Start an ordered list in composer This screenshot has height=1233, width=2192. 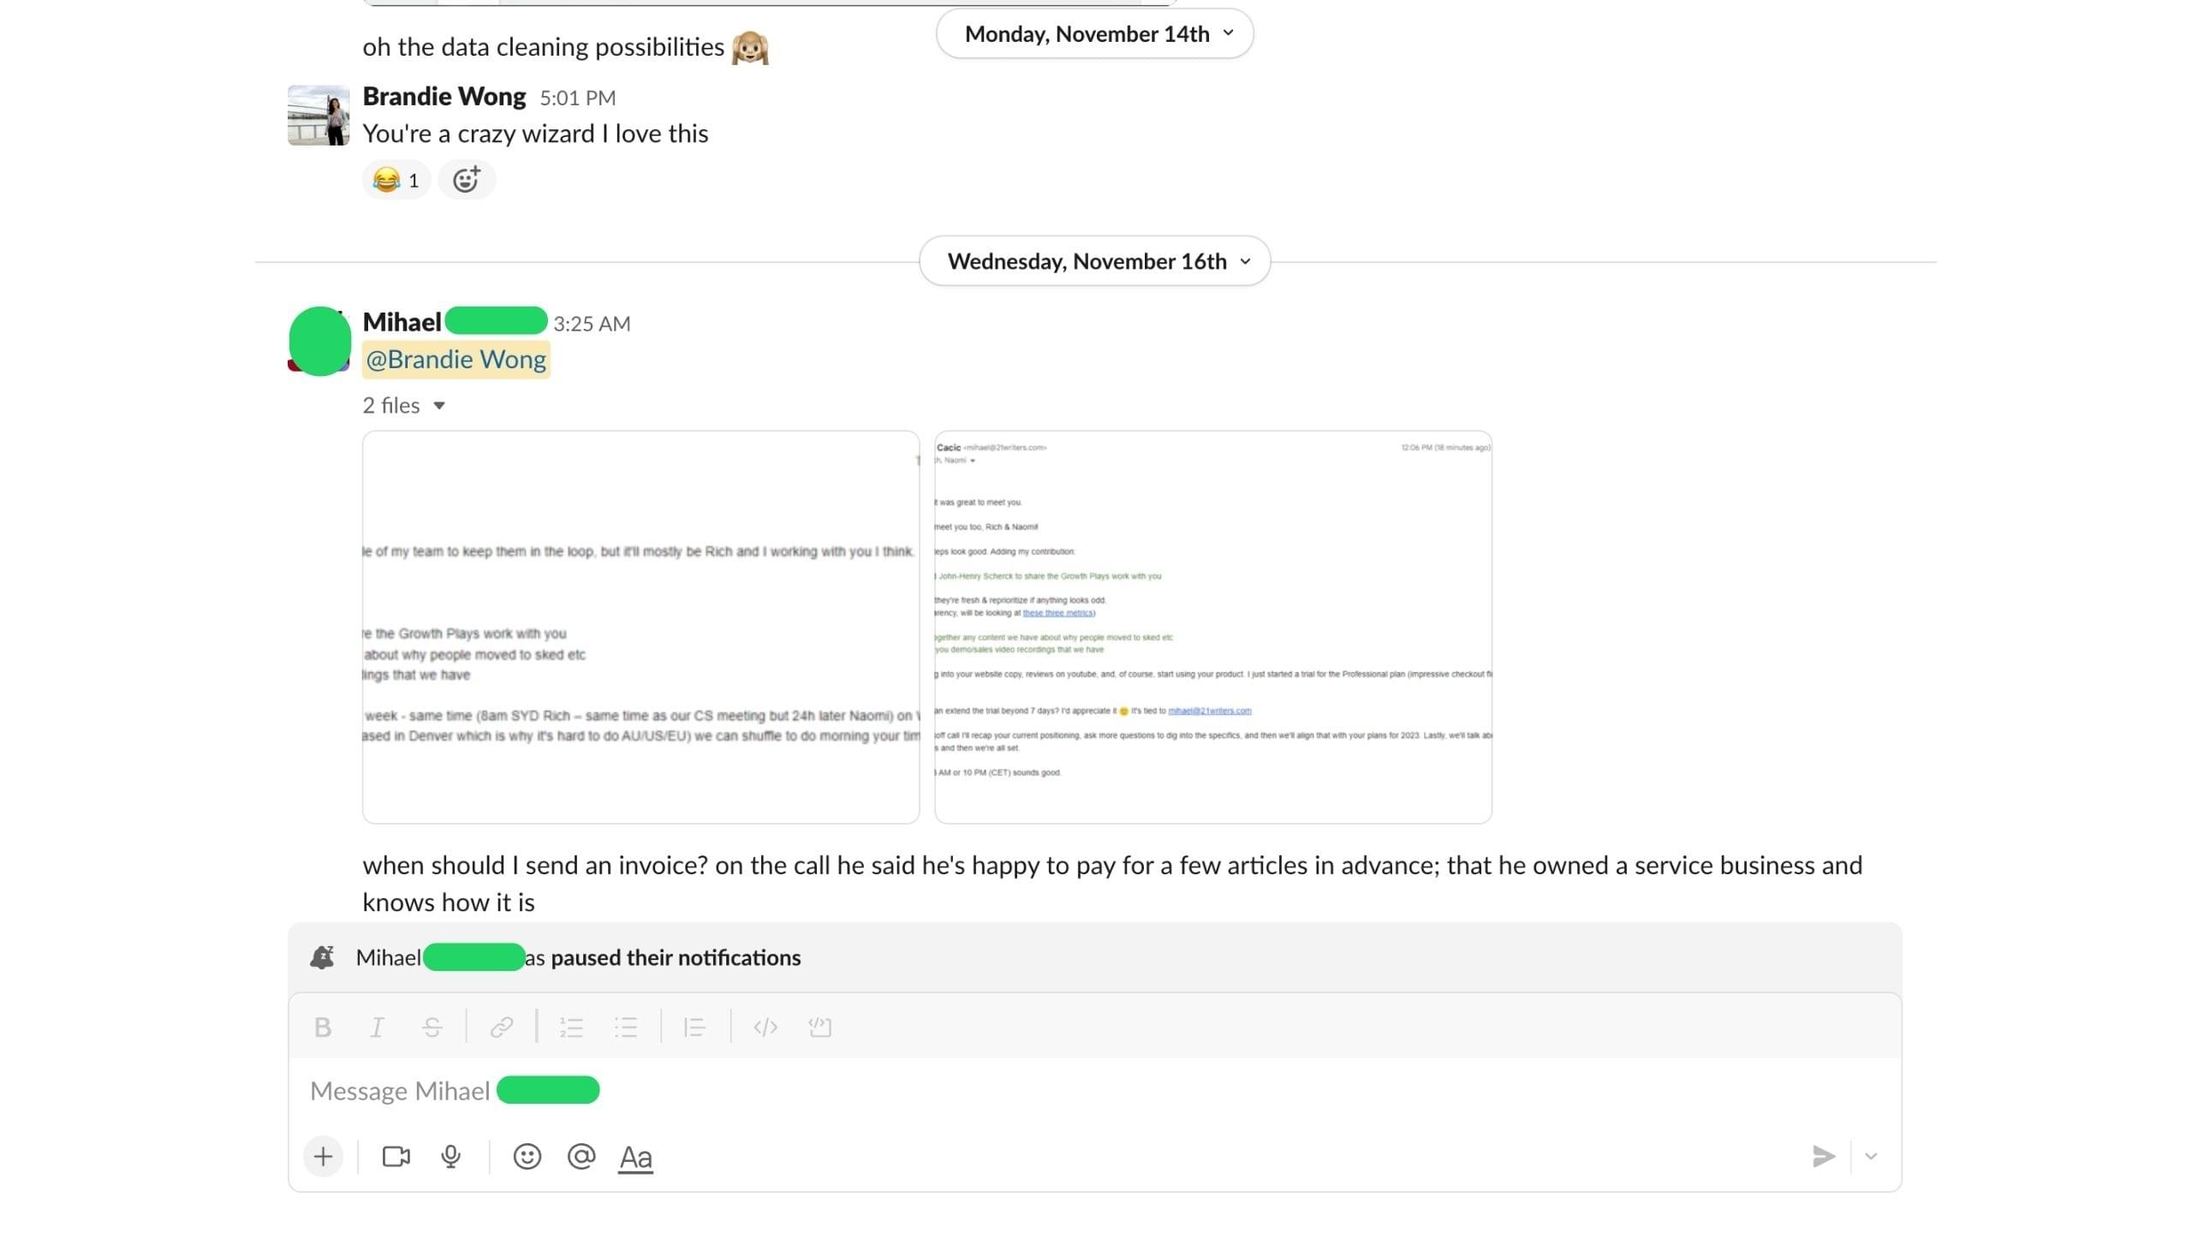point(571,1027)
